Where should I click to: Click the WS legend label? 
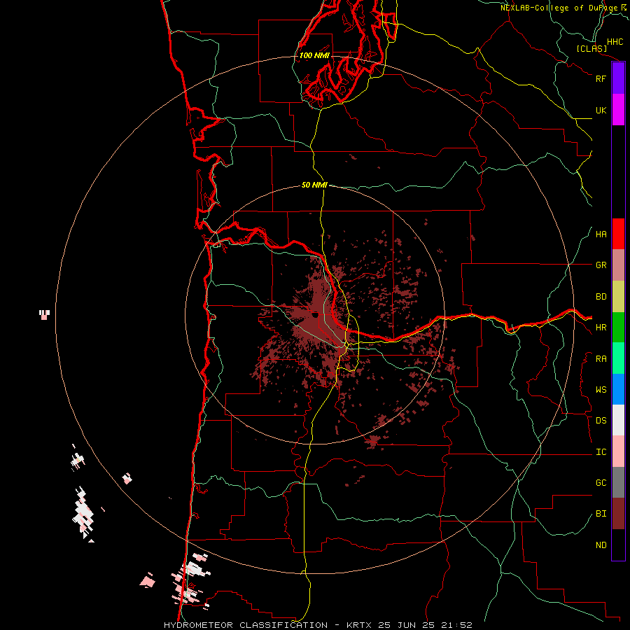click(601, 390)
